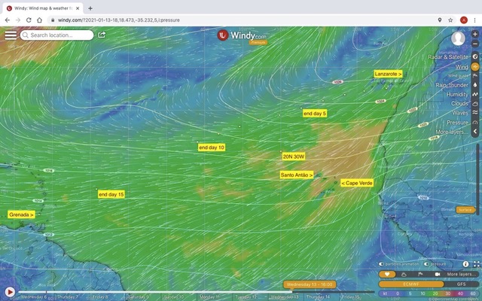
Task: Open the Windy hamburger menu
Action: coord(10,35)
